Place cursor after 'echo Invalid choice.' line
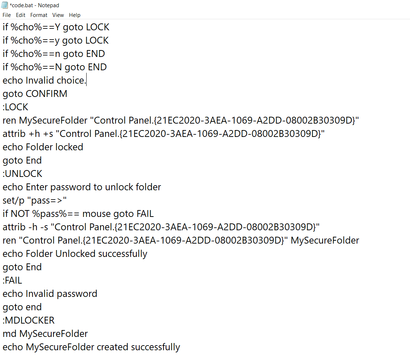Image resolution: width=410 pixels, height=356 pixels. click(86, 80)
